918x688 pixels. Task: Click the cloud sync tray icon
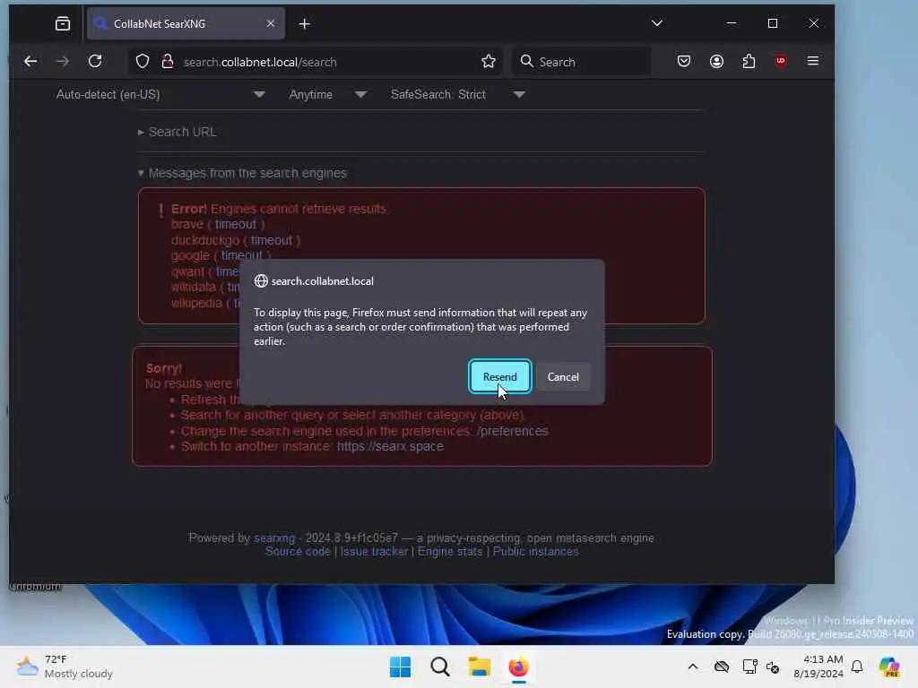coord(722,666)
